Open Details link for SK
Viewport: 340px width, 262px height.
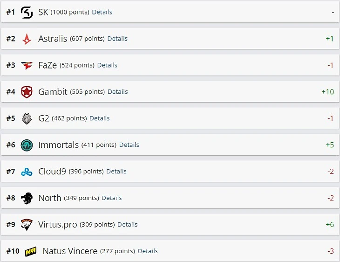tap(102, 12)
